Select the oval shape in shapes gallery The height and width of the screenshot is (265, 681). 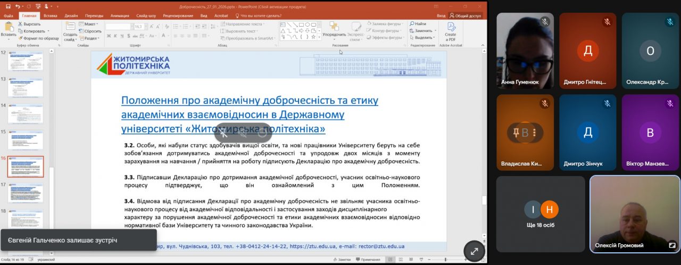coord(308,24)
